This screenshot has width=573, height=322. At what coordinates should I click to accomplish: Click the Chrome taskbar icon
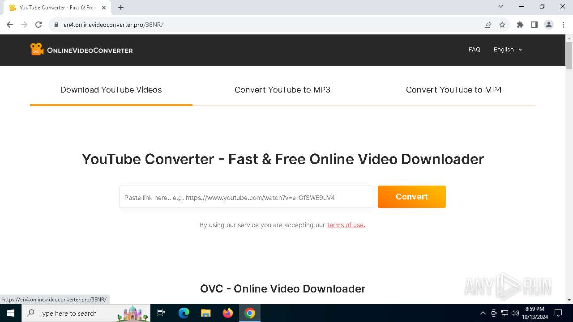tap(250, 313)
